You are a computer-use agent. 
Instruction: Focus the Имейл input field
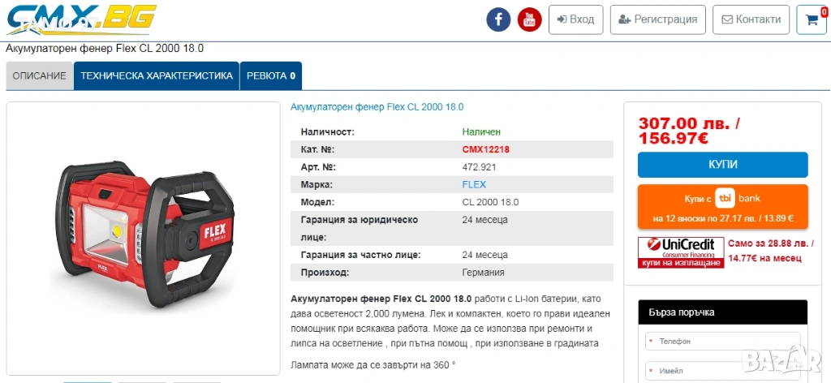click(723, 371)
